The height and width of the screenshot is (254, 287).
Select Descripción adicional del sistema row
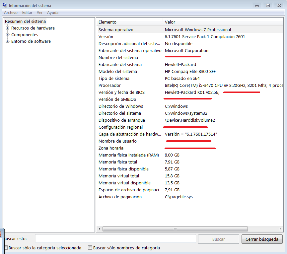tap(190, 43)
